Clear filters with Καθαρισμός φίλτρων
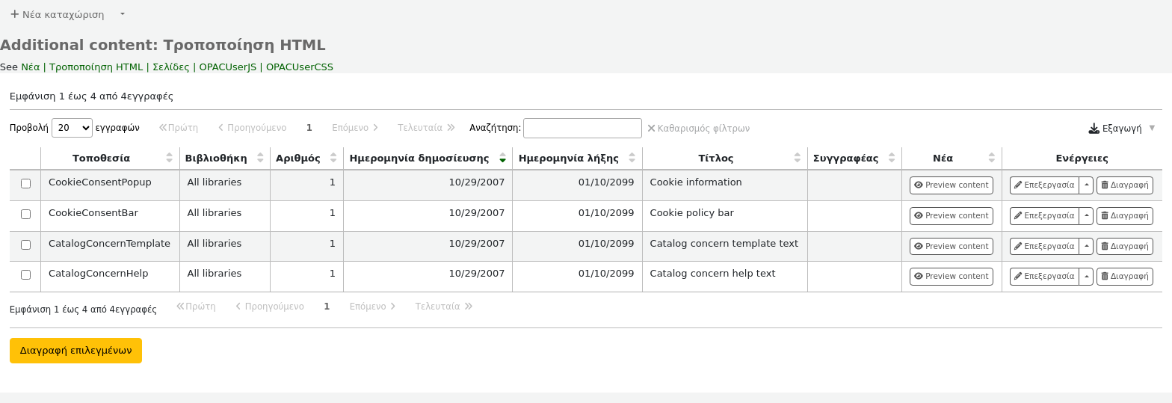The height and width of the screenshot is (403, 1172). point(698,129)
